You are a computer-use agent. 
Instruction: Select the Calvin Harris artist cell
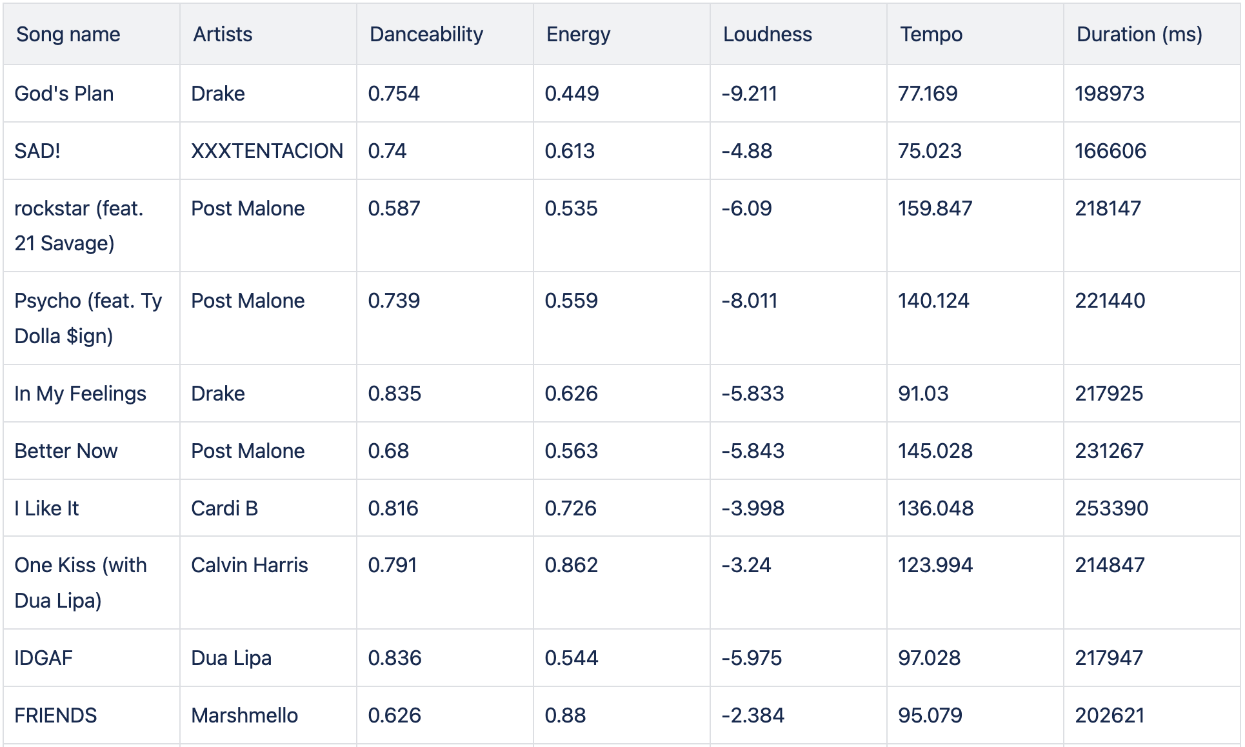[250, 565]
